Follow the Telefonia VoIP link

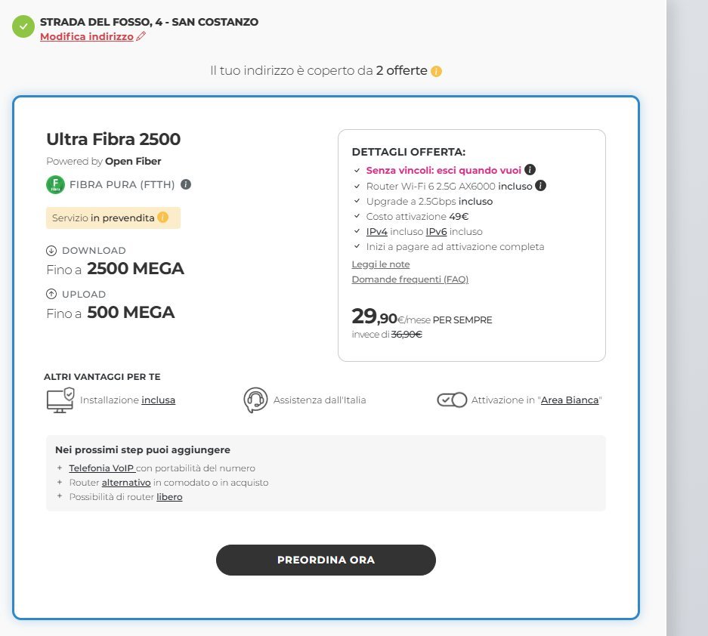(x=101, y=468)
